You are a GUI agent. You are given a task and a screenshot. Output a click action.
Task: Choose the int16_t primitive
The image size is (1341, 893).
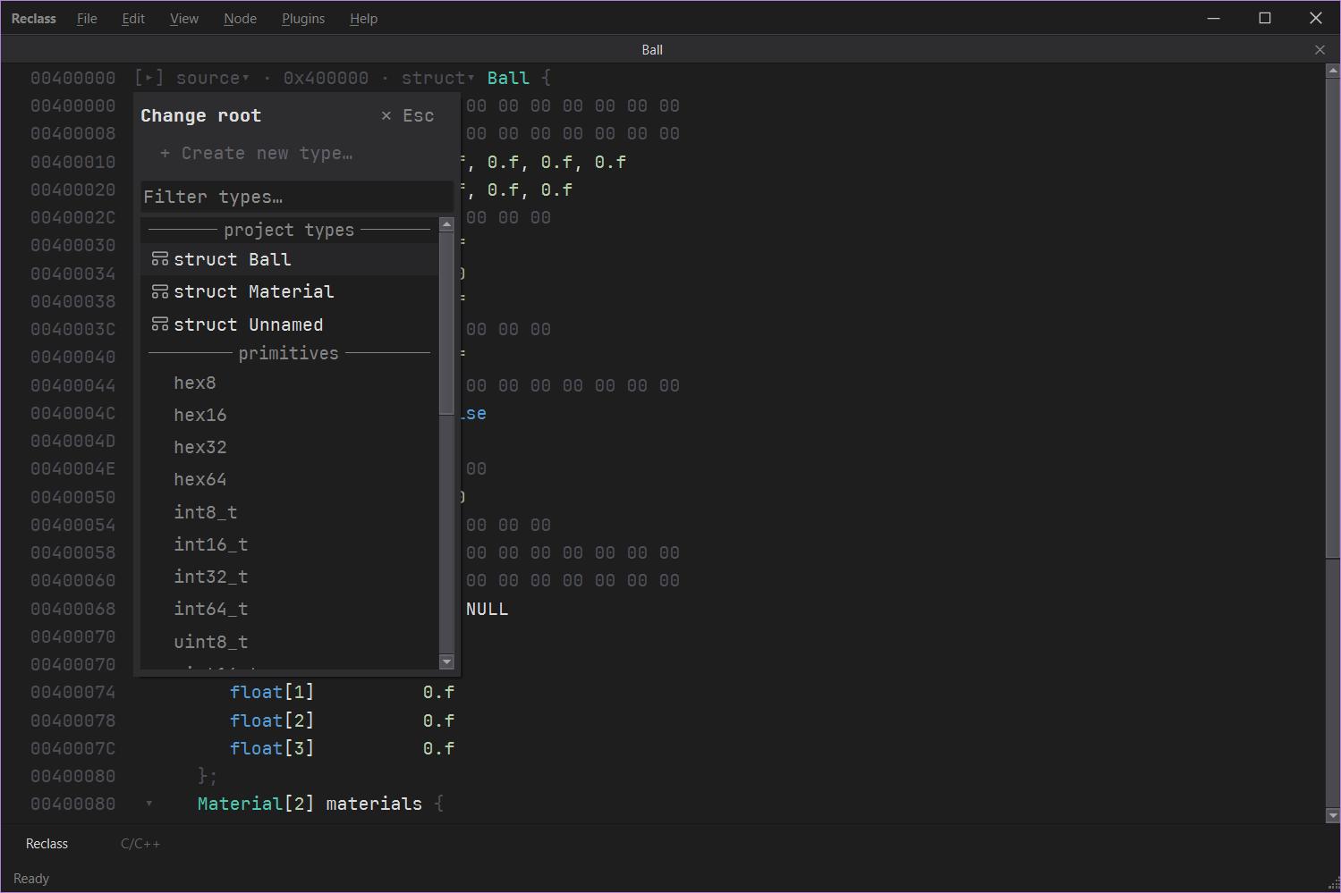click(x=290, y=544)
